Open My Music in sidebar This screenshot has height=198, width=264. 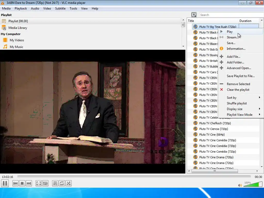tap(90, 47)
